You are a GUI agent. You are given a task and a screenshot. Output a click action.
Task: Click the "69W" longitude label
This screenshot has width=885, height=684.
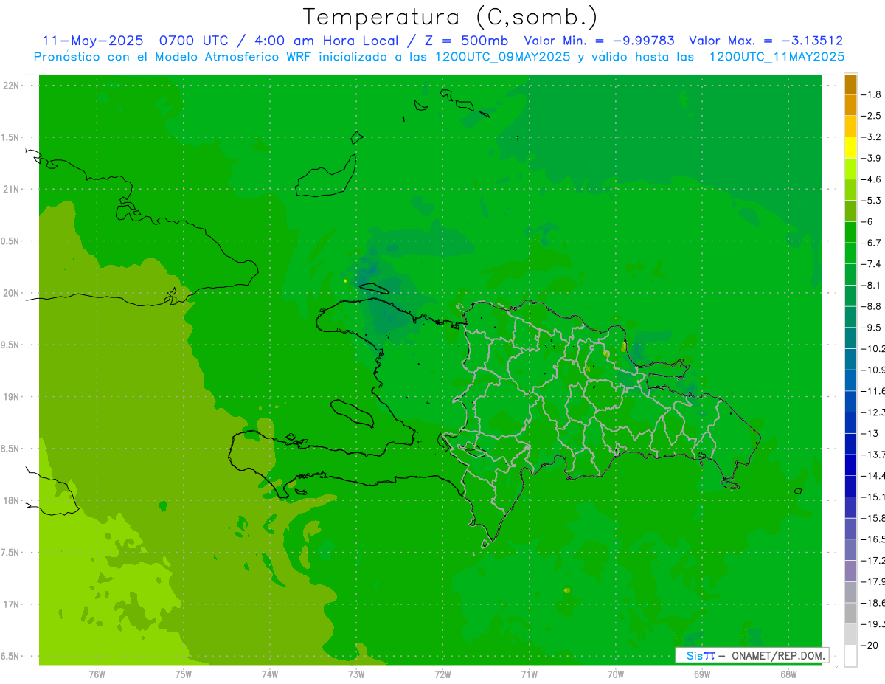(701, 674)
